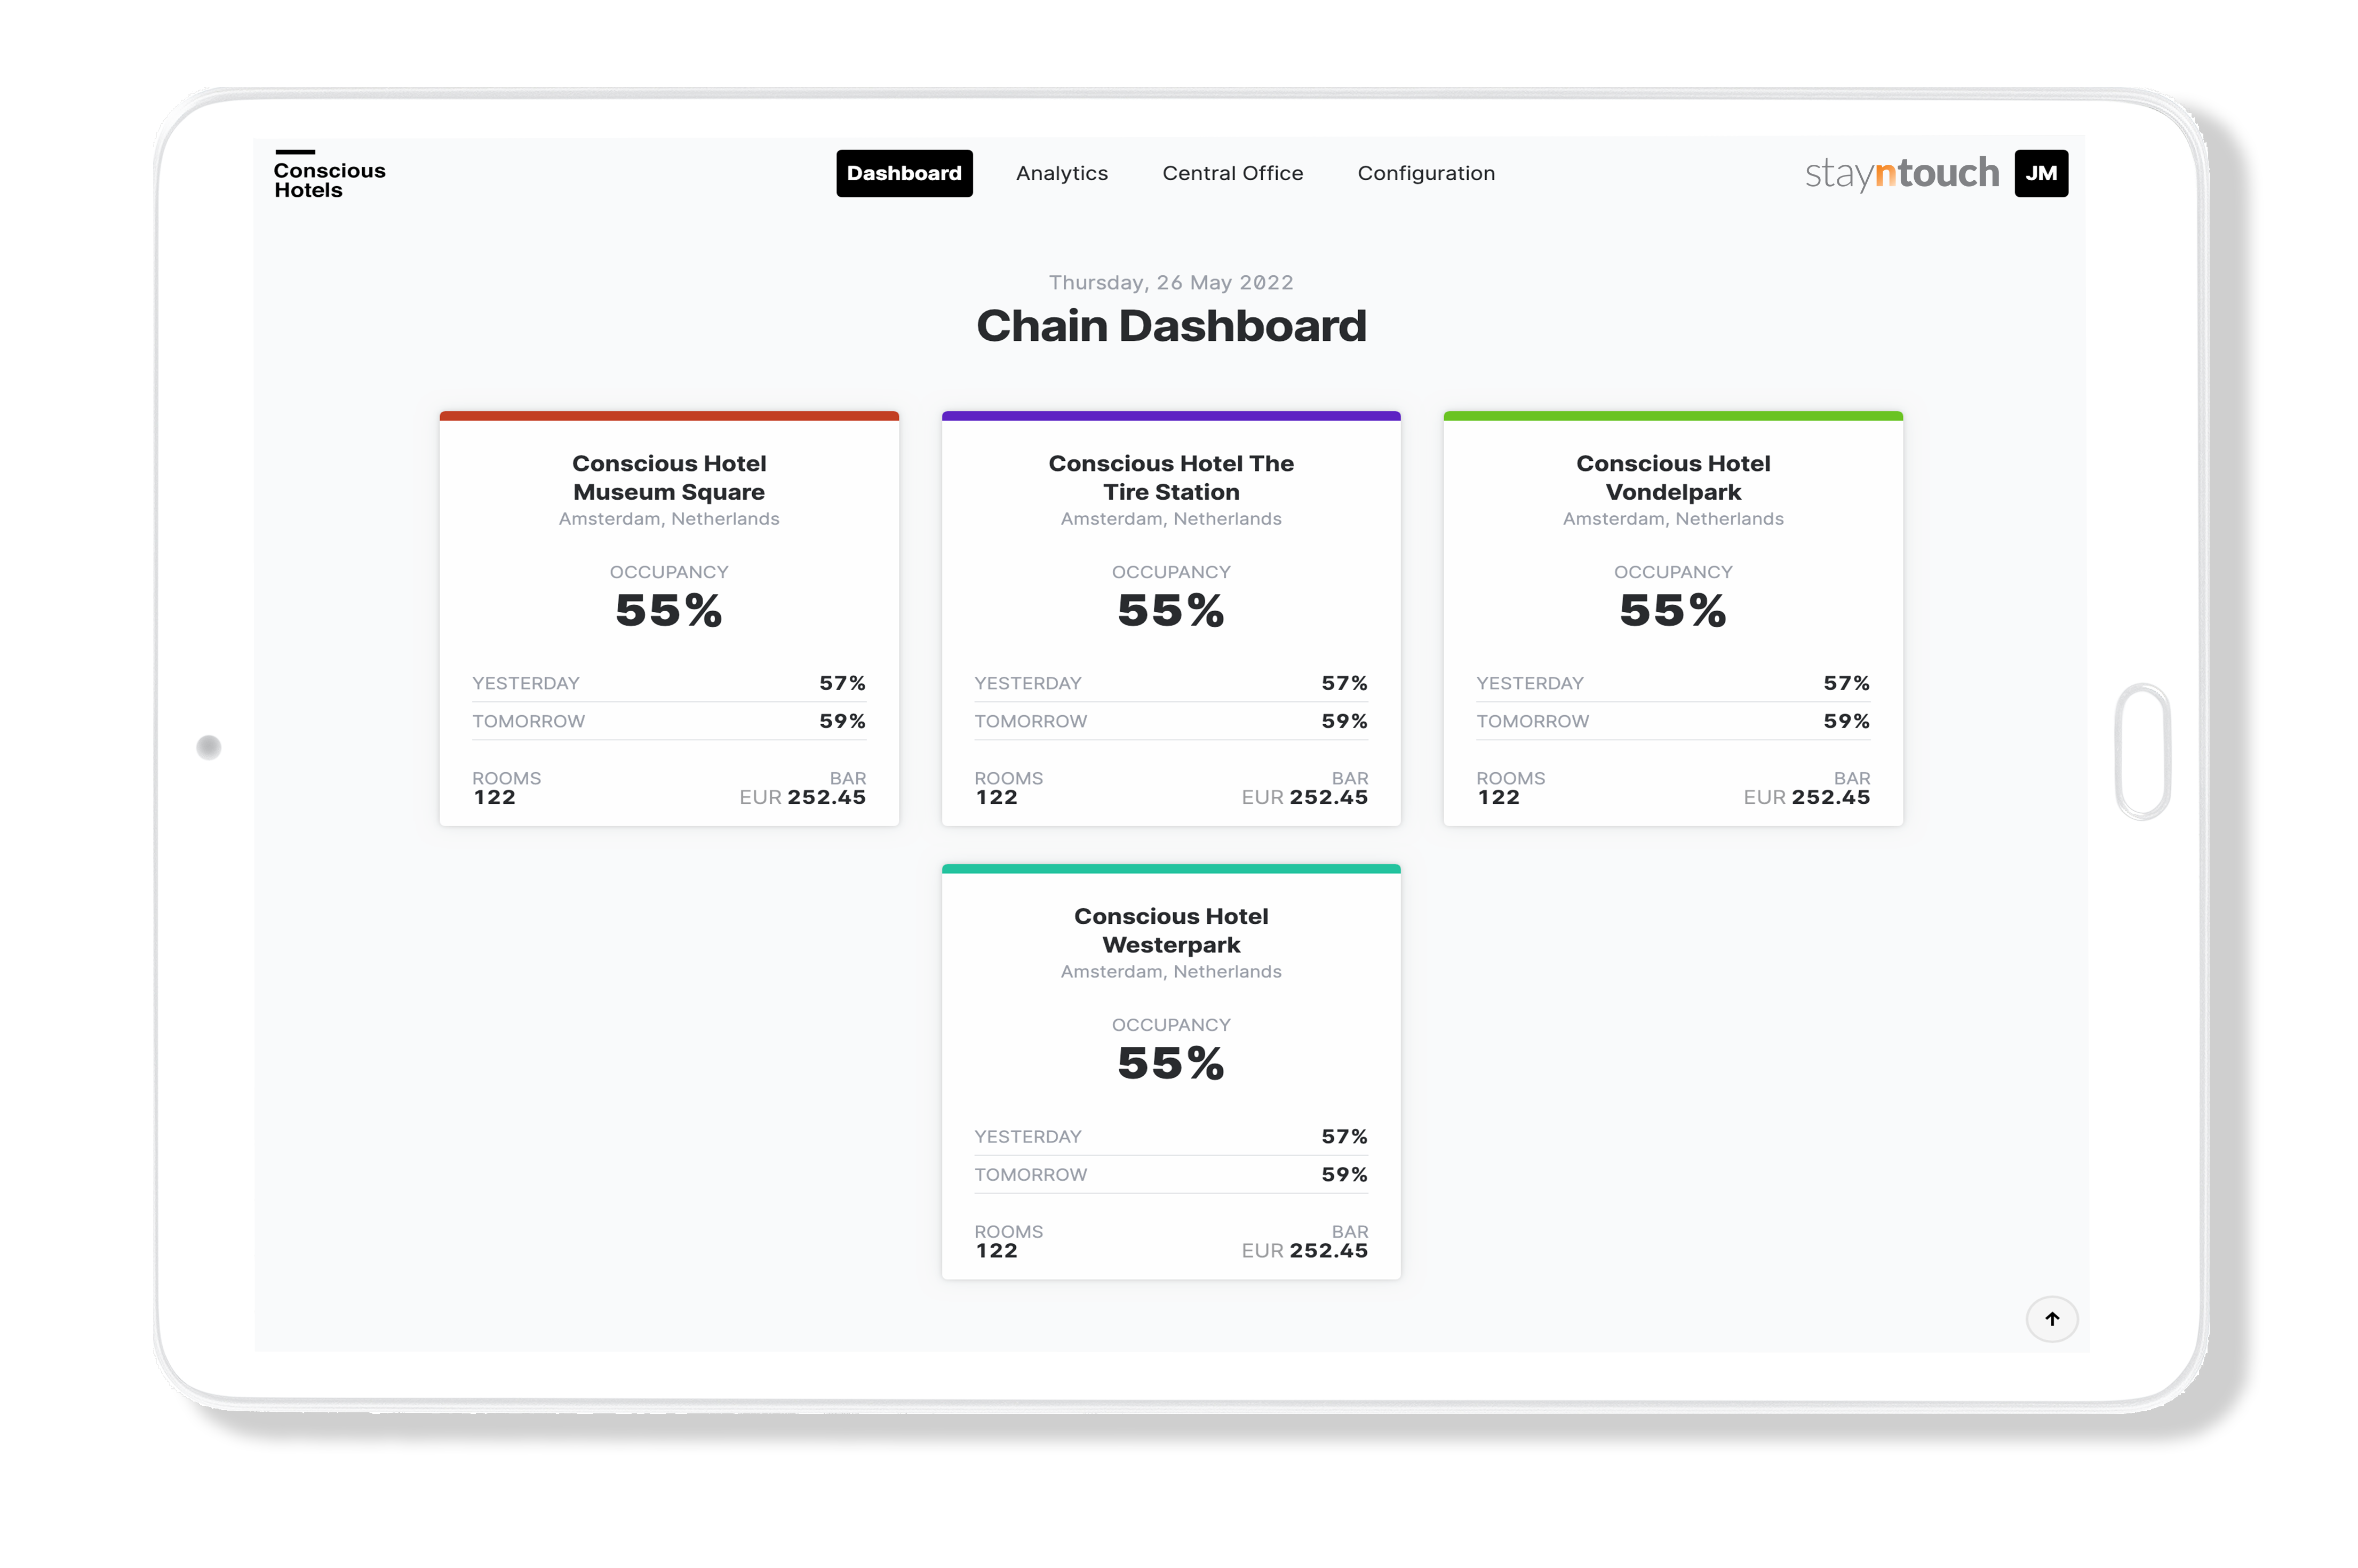
Task: Click Museum Square Amsterdam, Netherlands location
Action: tap(669, 519)
